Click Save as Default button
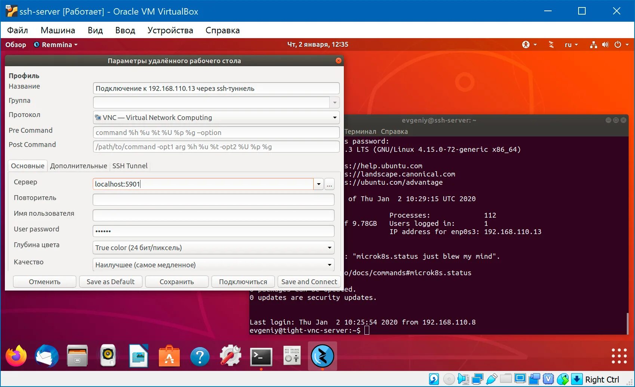Viewport: 635px width, 387px height. [111, 282]
